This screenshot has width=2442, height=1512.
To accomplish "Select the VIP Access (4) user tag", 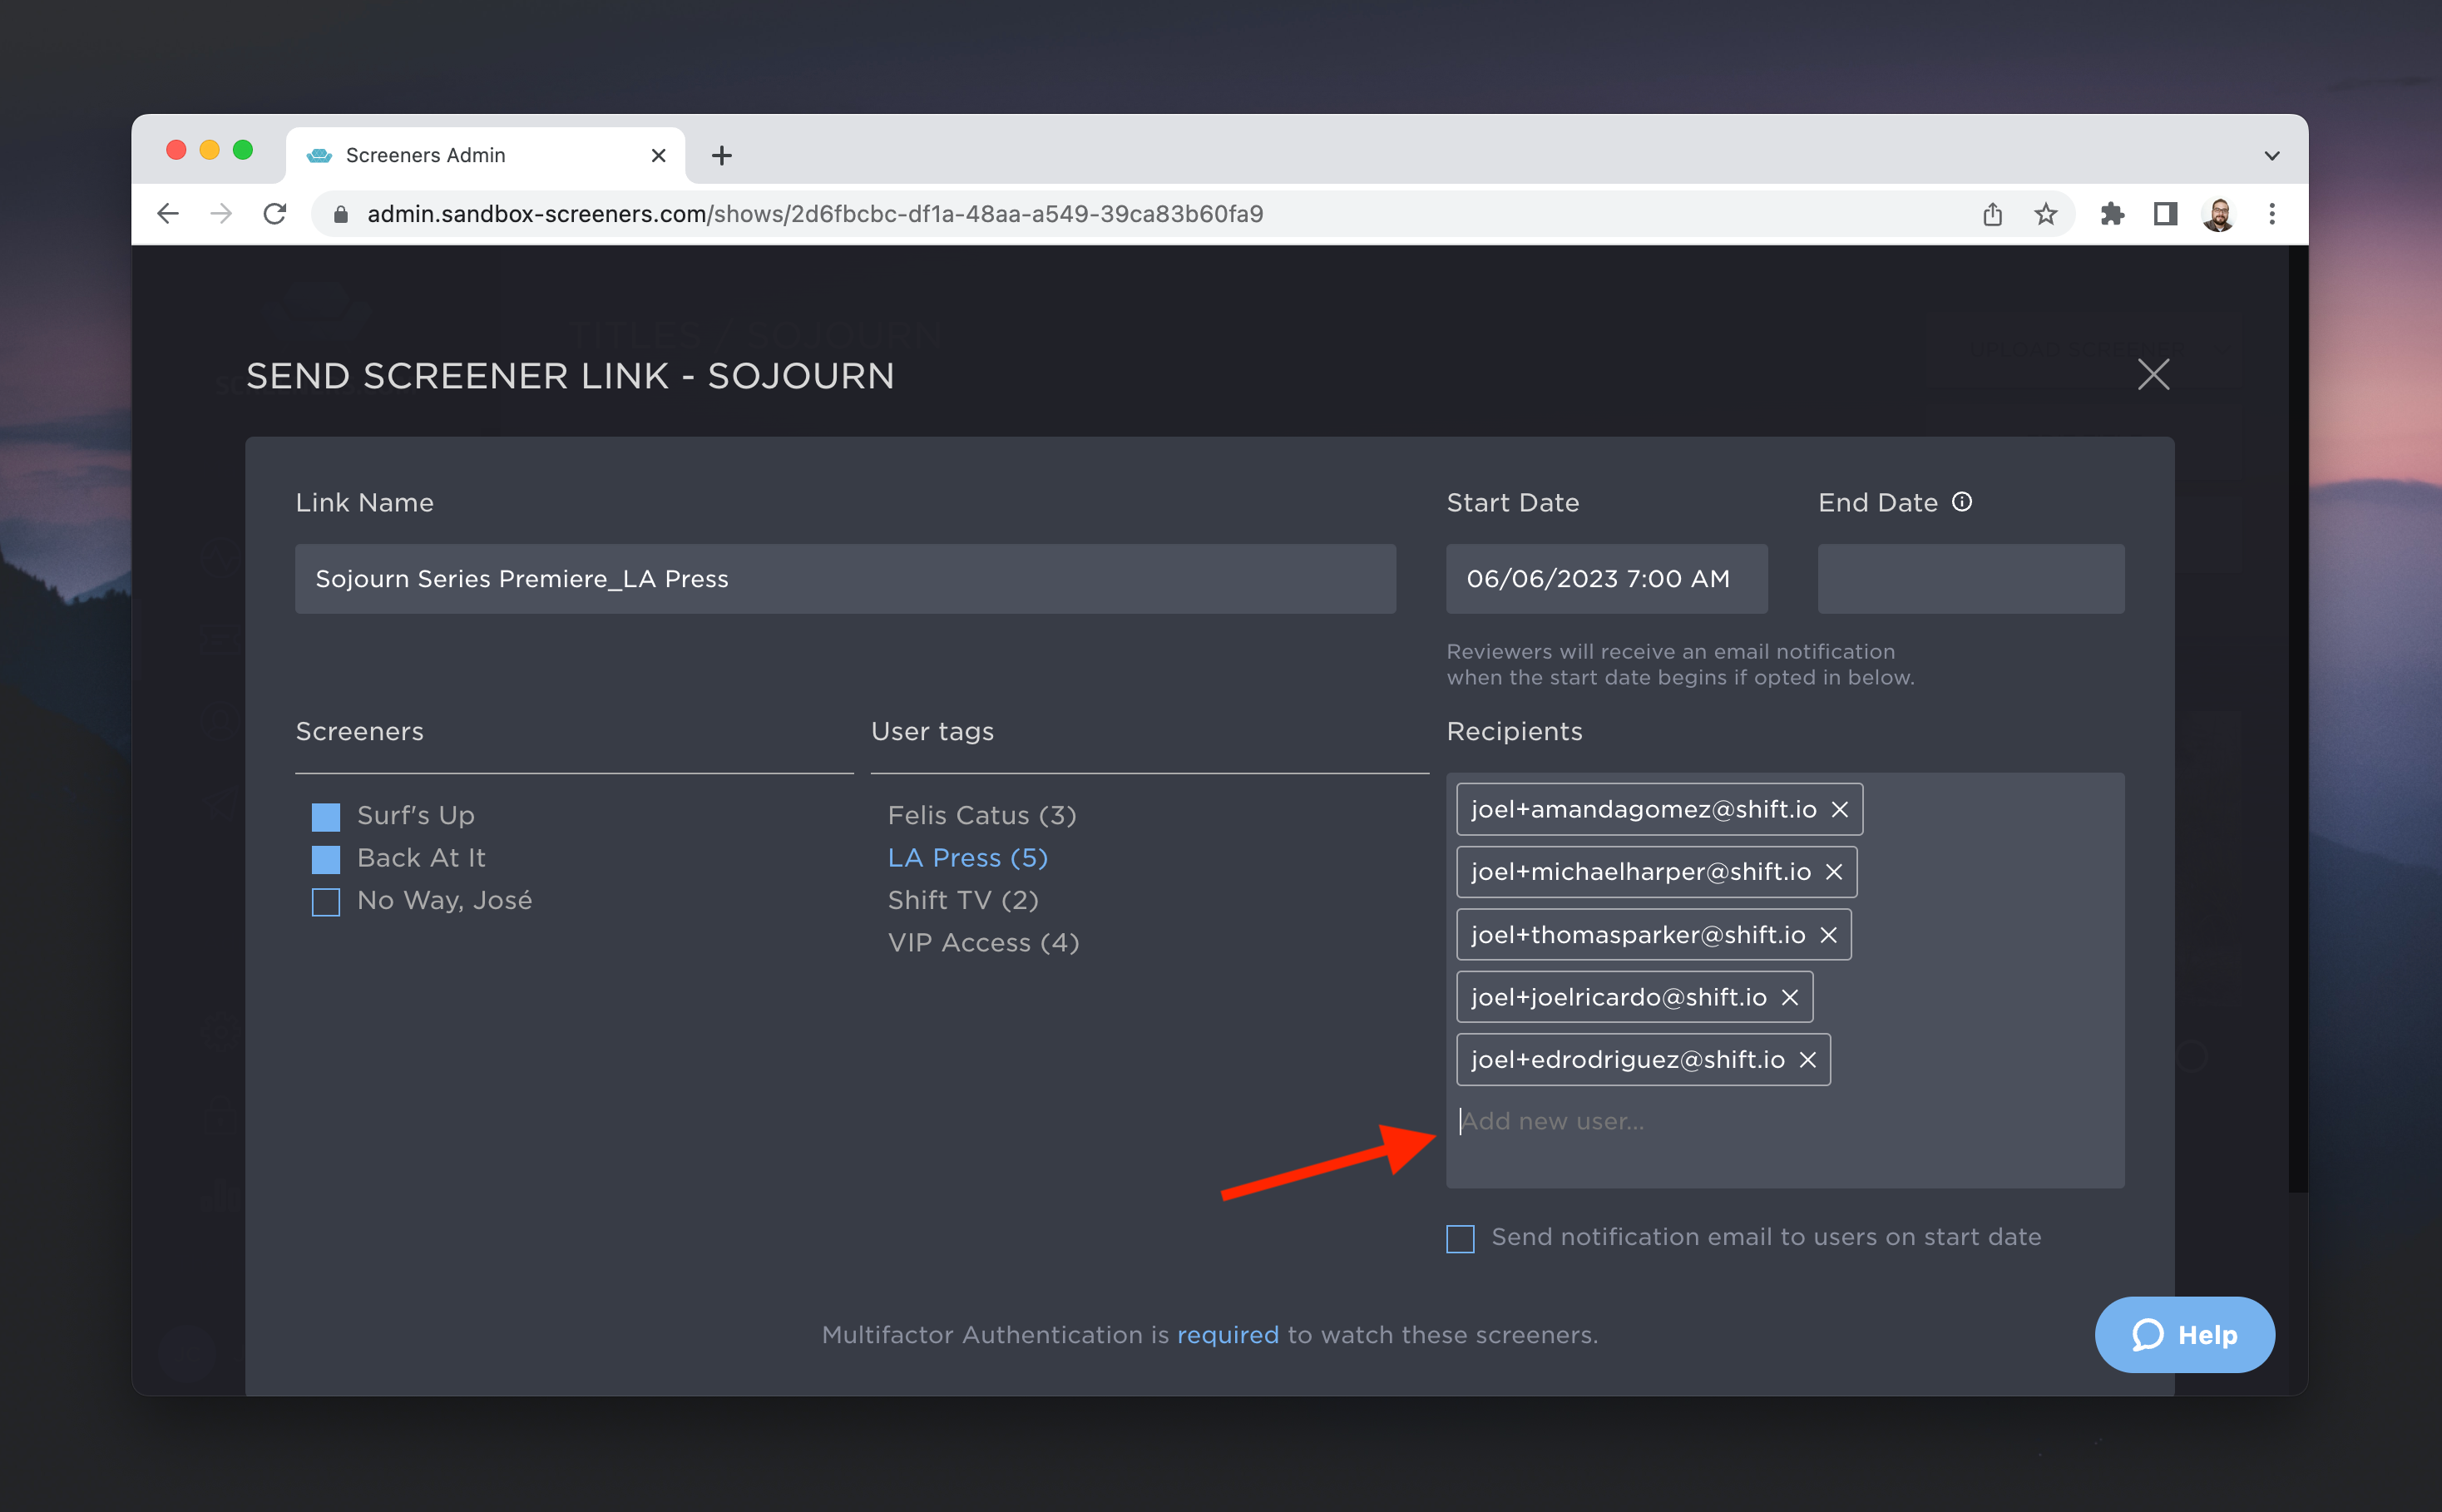I will click(983, 943).
